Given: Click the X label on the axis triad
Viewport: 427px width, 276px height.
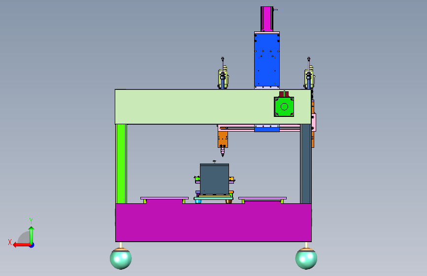Looking at the screenshot, I should point(10,242).
